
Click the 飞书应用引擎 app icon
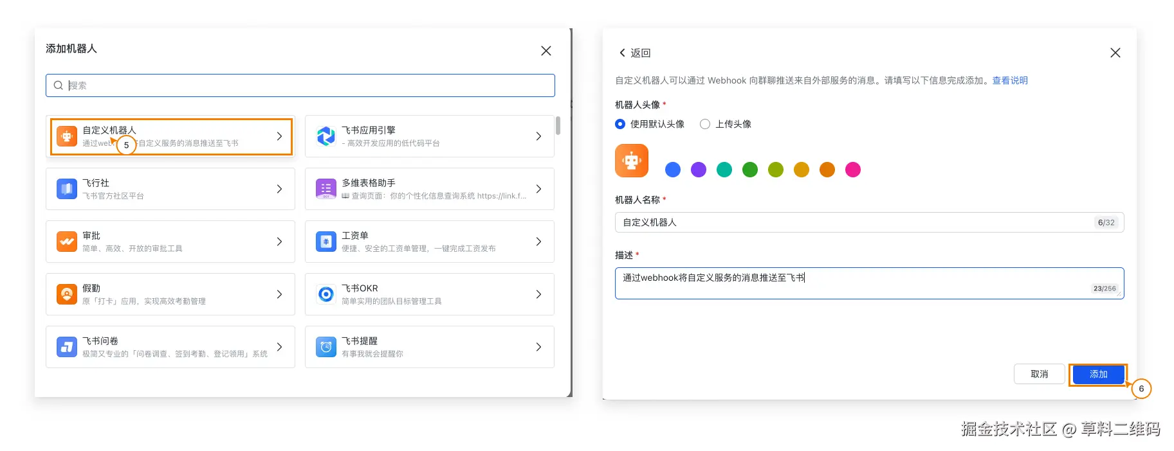tap(326, 136)
